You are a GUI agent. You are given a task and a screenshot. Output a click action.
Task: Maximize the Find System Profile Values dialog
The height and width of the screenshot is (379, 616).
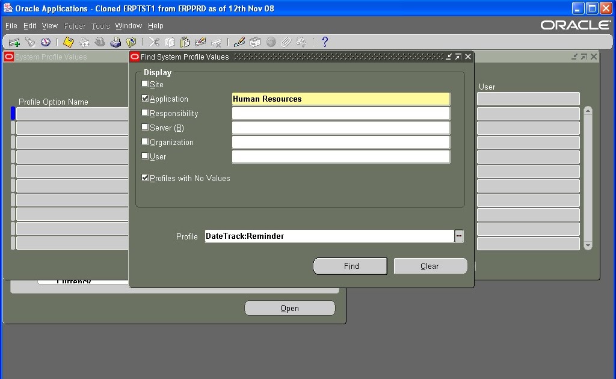click(458, 57)
